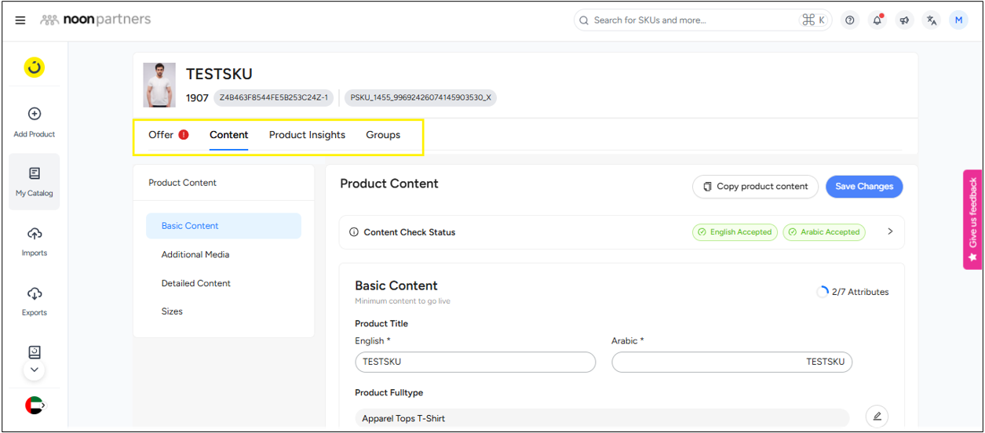Click the English product title field
The height and width of the screenshot is (433, 985).
coord(475,362)
